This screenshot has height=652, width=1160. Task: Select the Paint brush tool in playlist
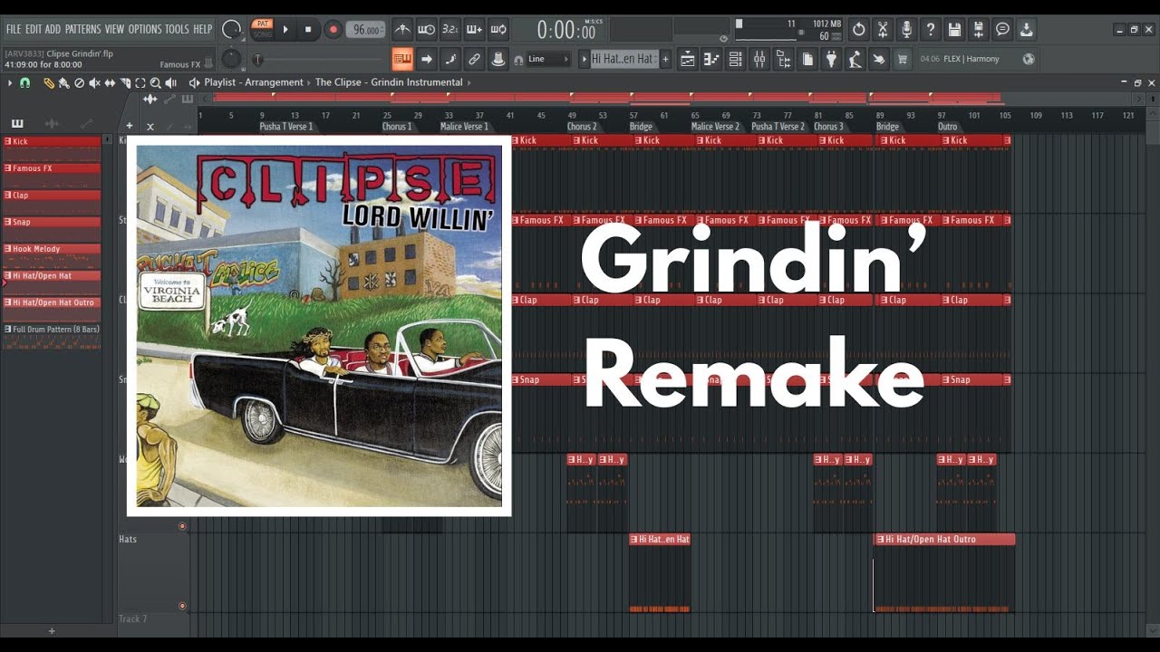(63, 82)
